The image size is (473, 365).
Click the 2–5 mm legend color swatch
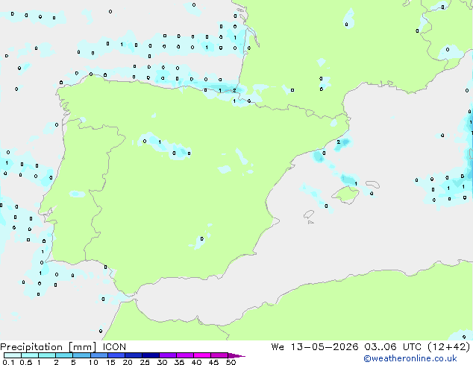[x=64, y=355]
